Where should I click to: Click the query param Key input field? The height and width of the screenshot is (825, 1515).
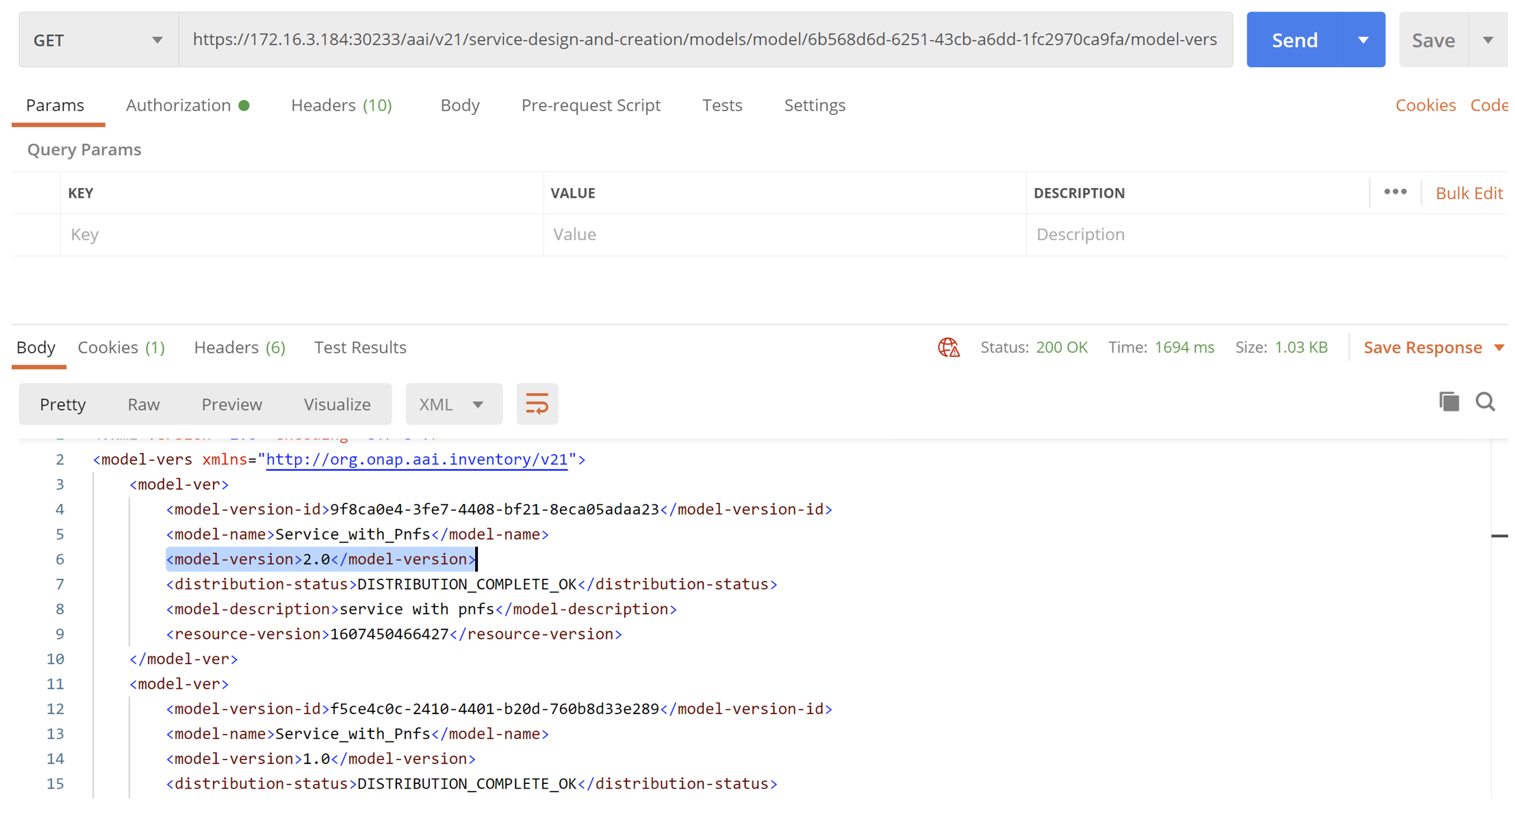[x=302, y=235]
